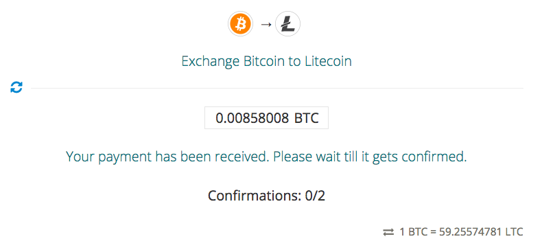Click the 0.00858008 amount number
The height and width of the screenshot is (250, 542).
[x=252, y=118]
